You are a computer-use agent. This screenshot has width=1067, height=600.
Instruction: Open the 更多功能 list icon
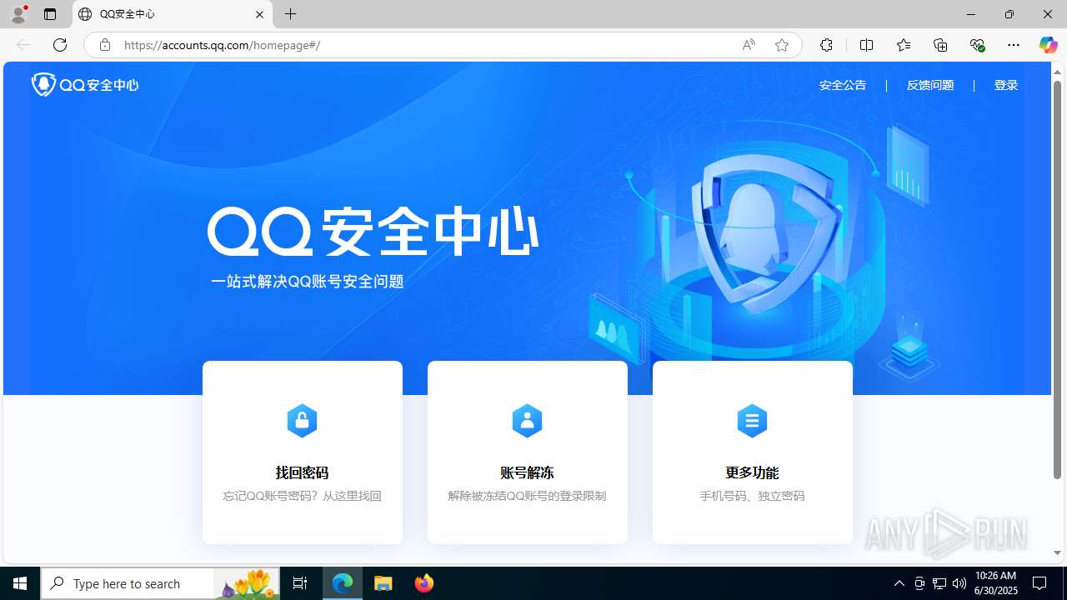[x=752, y=421]
